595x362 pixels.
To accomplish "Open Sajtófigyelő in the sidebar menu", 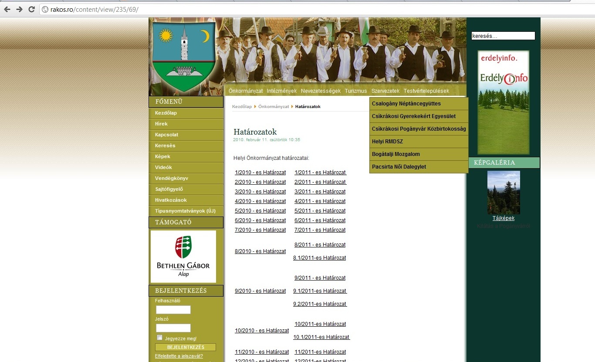I will click(186, 189).
